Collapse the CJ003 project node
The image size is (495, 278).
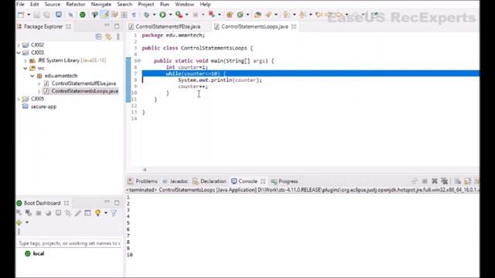19,53
